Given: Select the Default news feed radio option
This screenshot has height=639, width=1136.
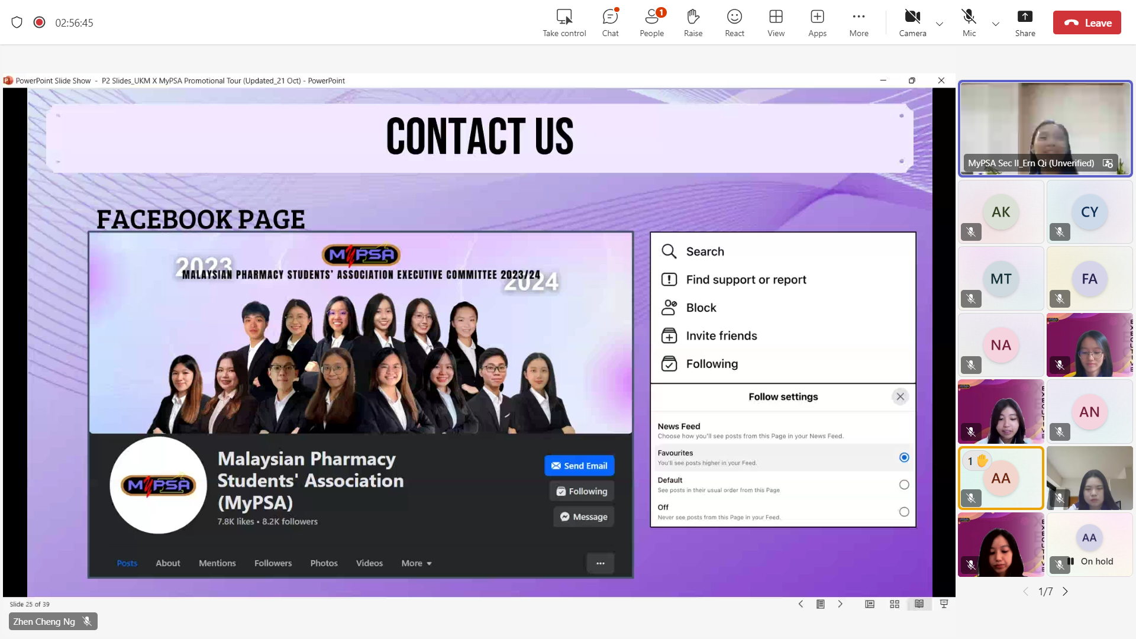Looking at the screenshot, I should [x=904, y=485].
